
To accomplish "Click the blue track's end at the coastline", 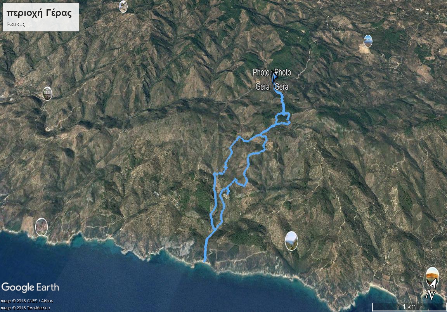I will (x=205, y=260).
